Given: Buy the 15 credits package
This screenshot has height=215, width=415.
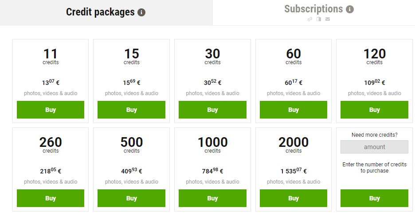Looking at the screenshot, I should click(131, 110).
